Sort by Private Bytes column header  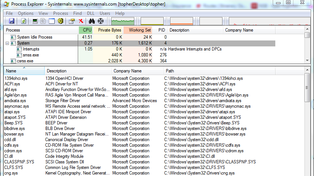(108, 30)
